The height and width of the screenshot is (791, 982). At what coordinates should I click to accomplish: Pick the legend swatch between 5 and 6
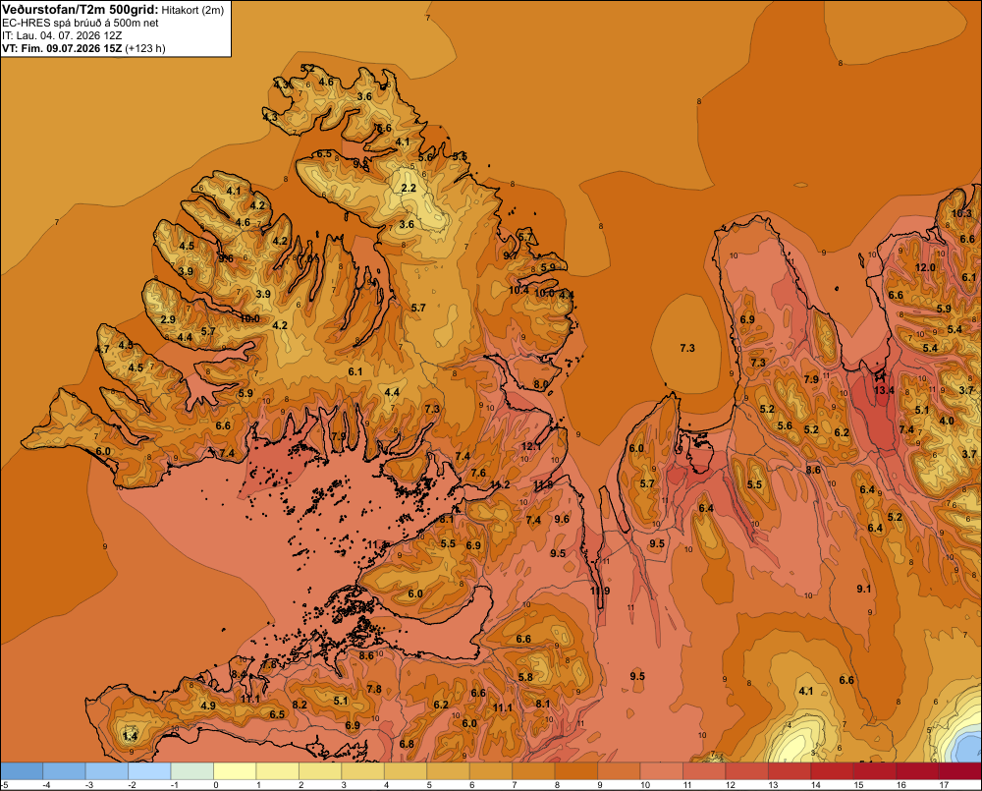(448, 771)
